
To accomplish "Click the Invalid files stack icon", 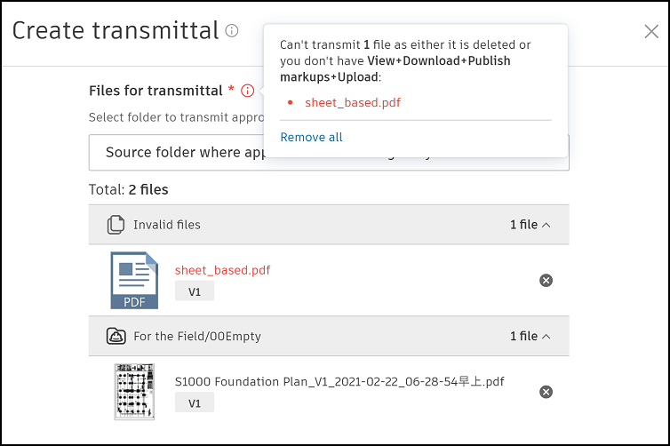I will (x=116, y=225).
